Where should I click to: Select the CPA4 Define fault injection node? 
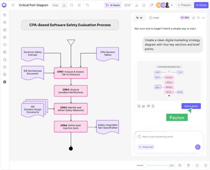(x=71, y=126)
